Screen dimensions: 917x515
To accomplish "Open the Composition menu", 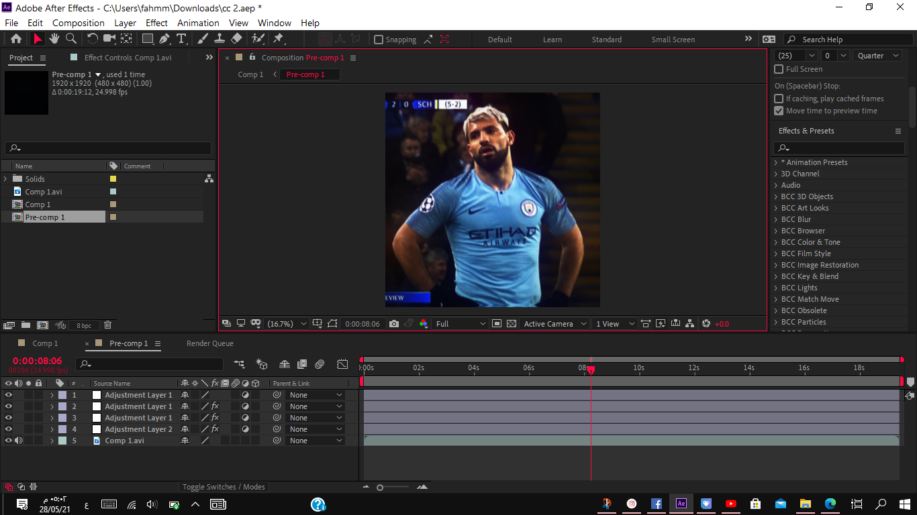I will (79, 23).
